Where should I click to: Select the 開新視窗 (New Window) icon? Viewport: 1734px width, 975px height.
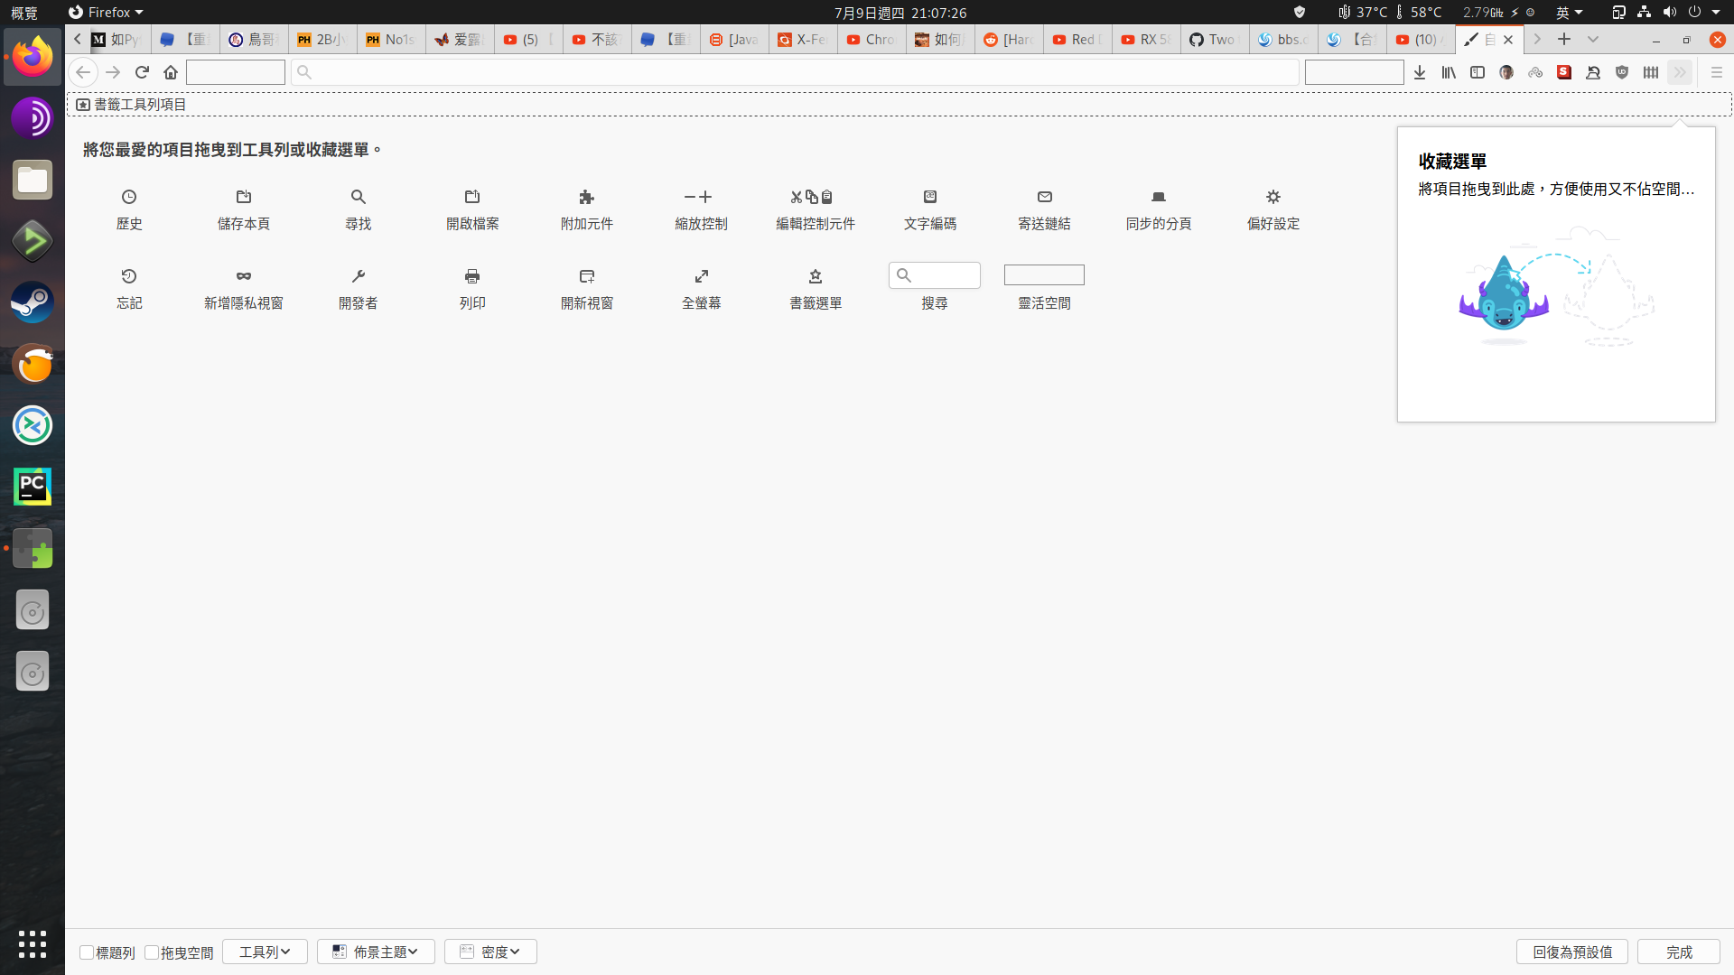(x=587, y=276)
